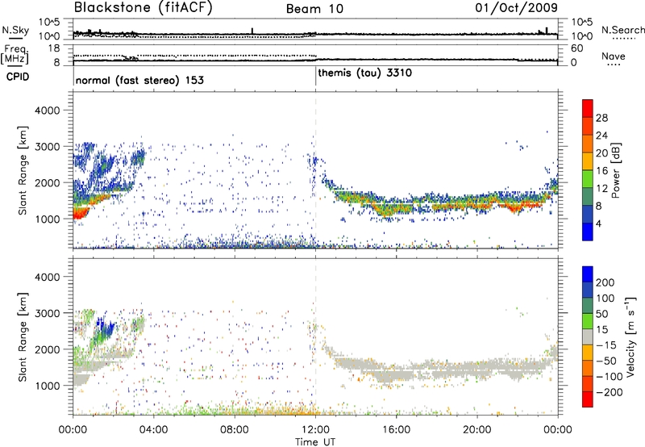Click the 100 label on Velocity colorbar
645x447 pixels.
[x=605, y=299]
